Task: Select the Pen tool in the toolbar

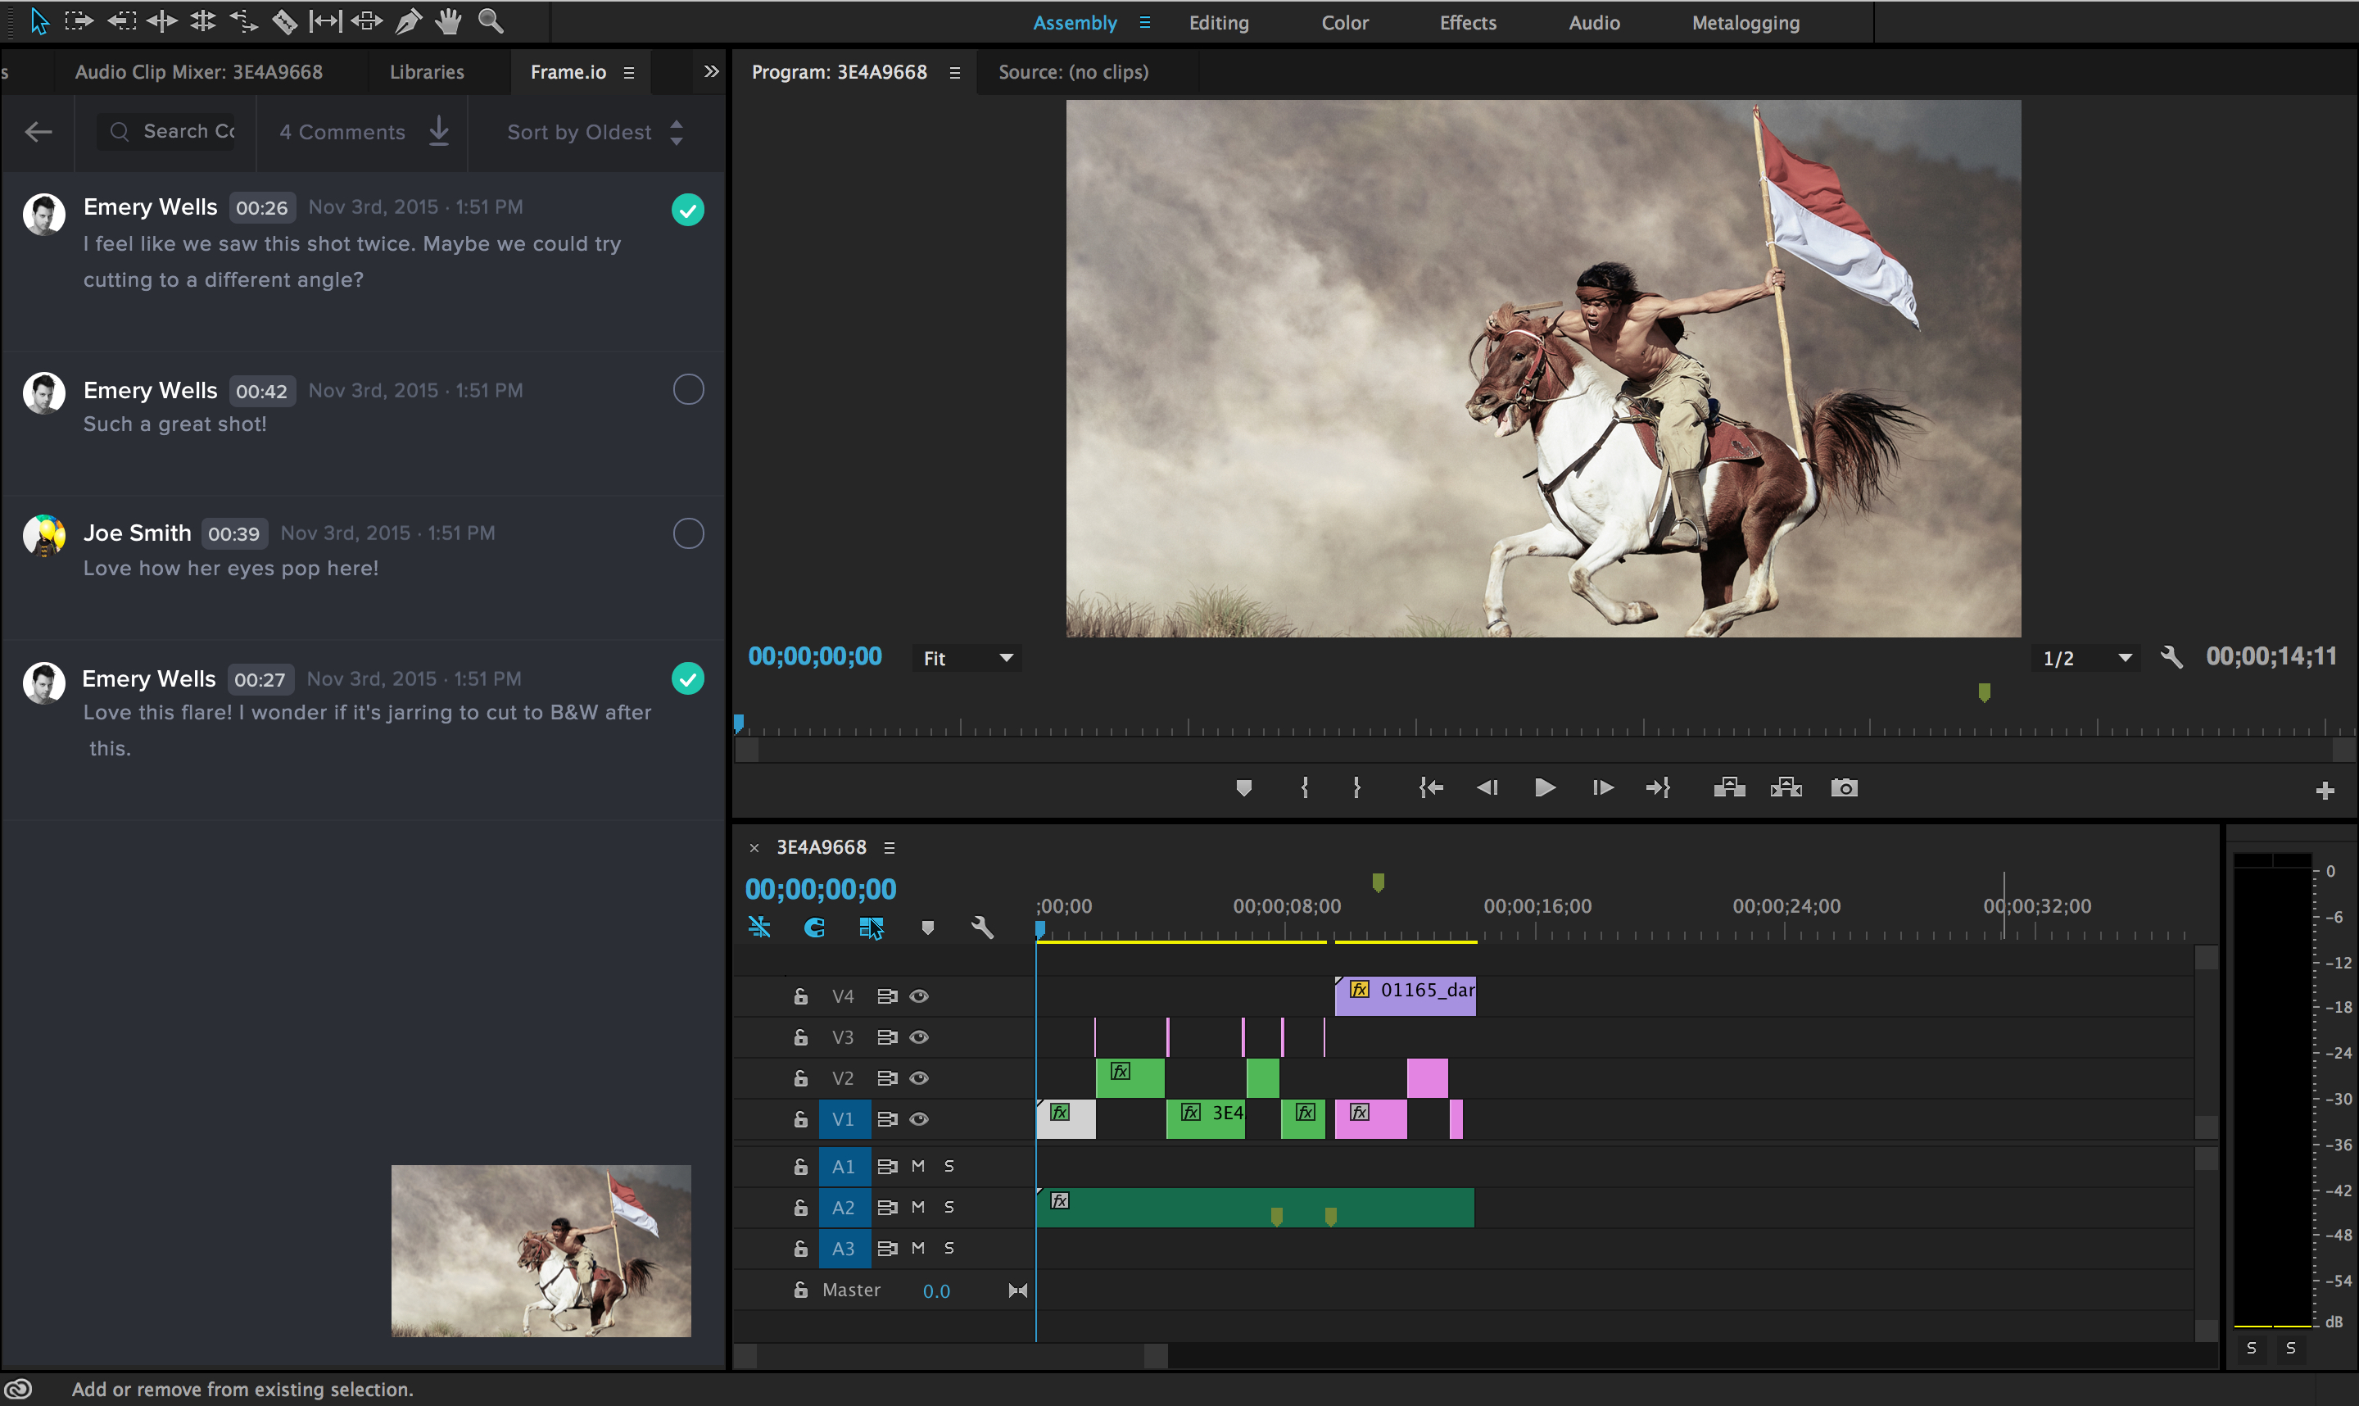Action: [408, 20]
